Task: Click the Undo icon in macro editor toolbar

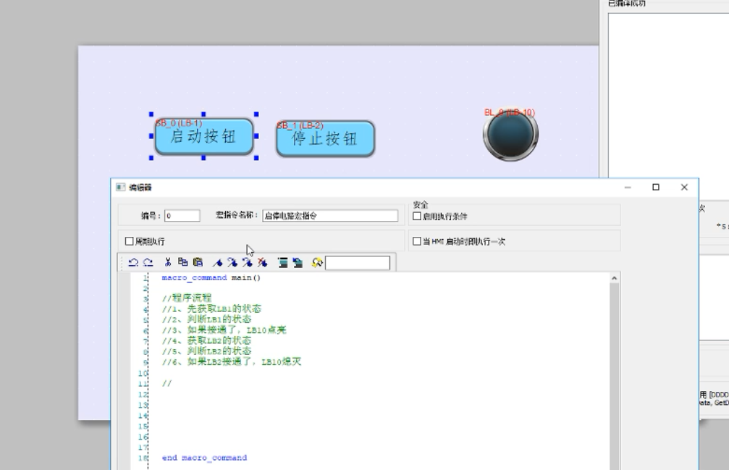Action: point(133,262)
